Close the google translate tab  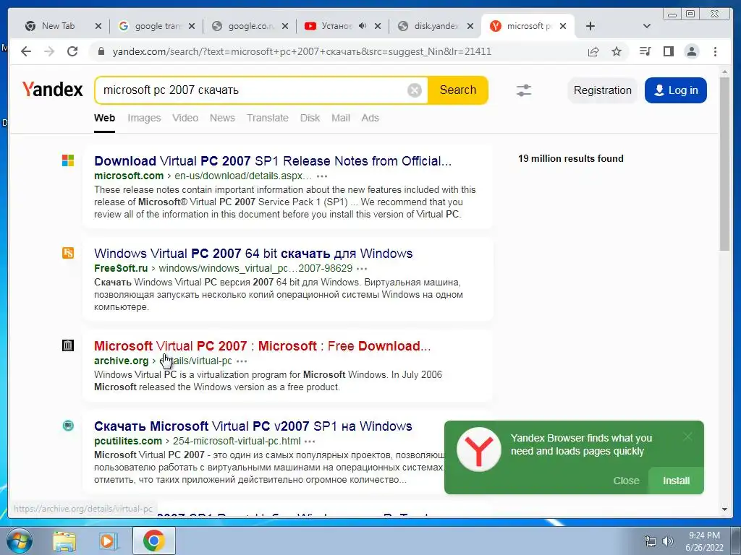pos(192,26)
